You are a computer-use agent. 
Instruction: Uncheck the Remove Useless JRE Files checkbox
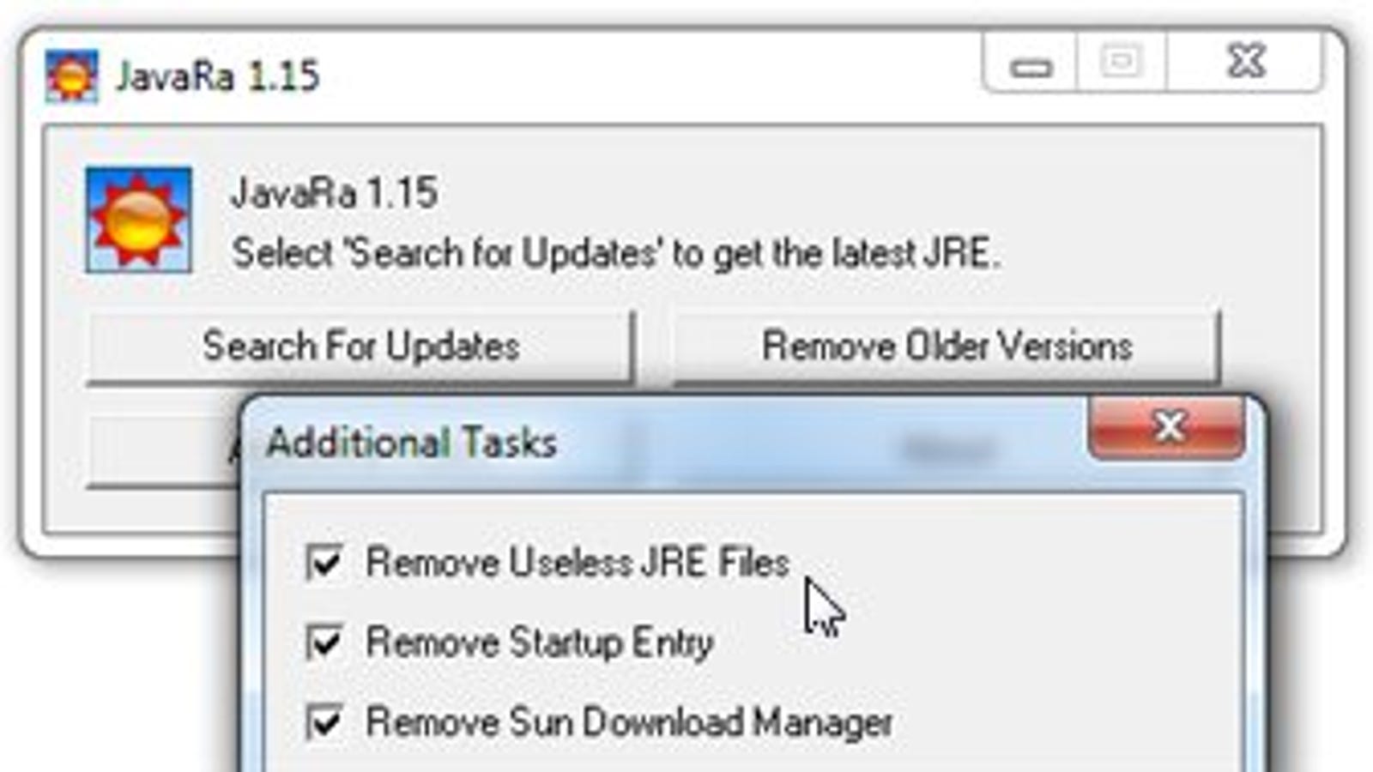click(324, 563)
